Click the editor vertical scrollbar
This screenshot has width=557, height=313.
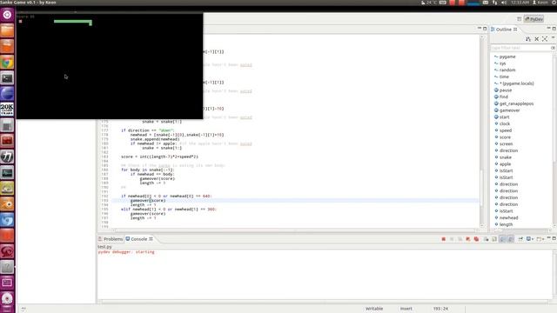click(481, 131)
